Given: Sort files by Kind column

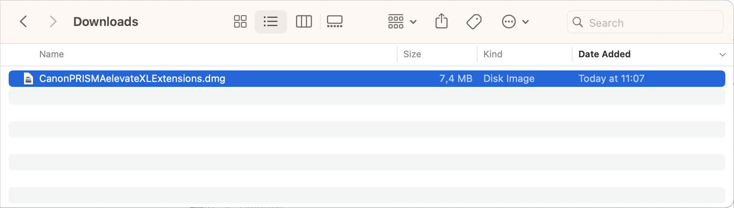Looking at the screenshot, I should (x=493, y=54).
